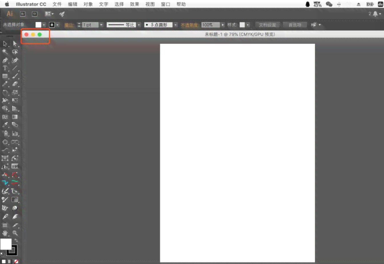
Task: Select the Magic Wand tool
Action: coord(5,52)
